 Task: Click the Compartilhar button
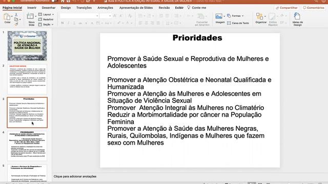click(287, 8)
